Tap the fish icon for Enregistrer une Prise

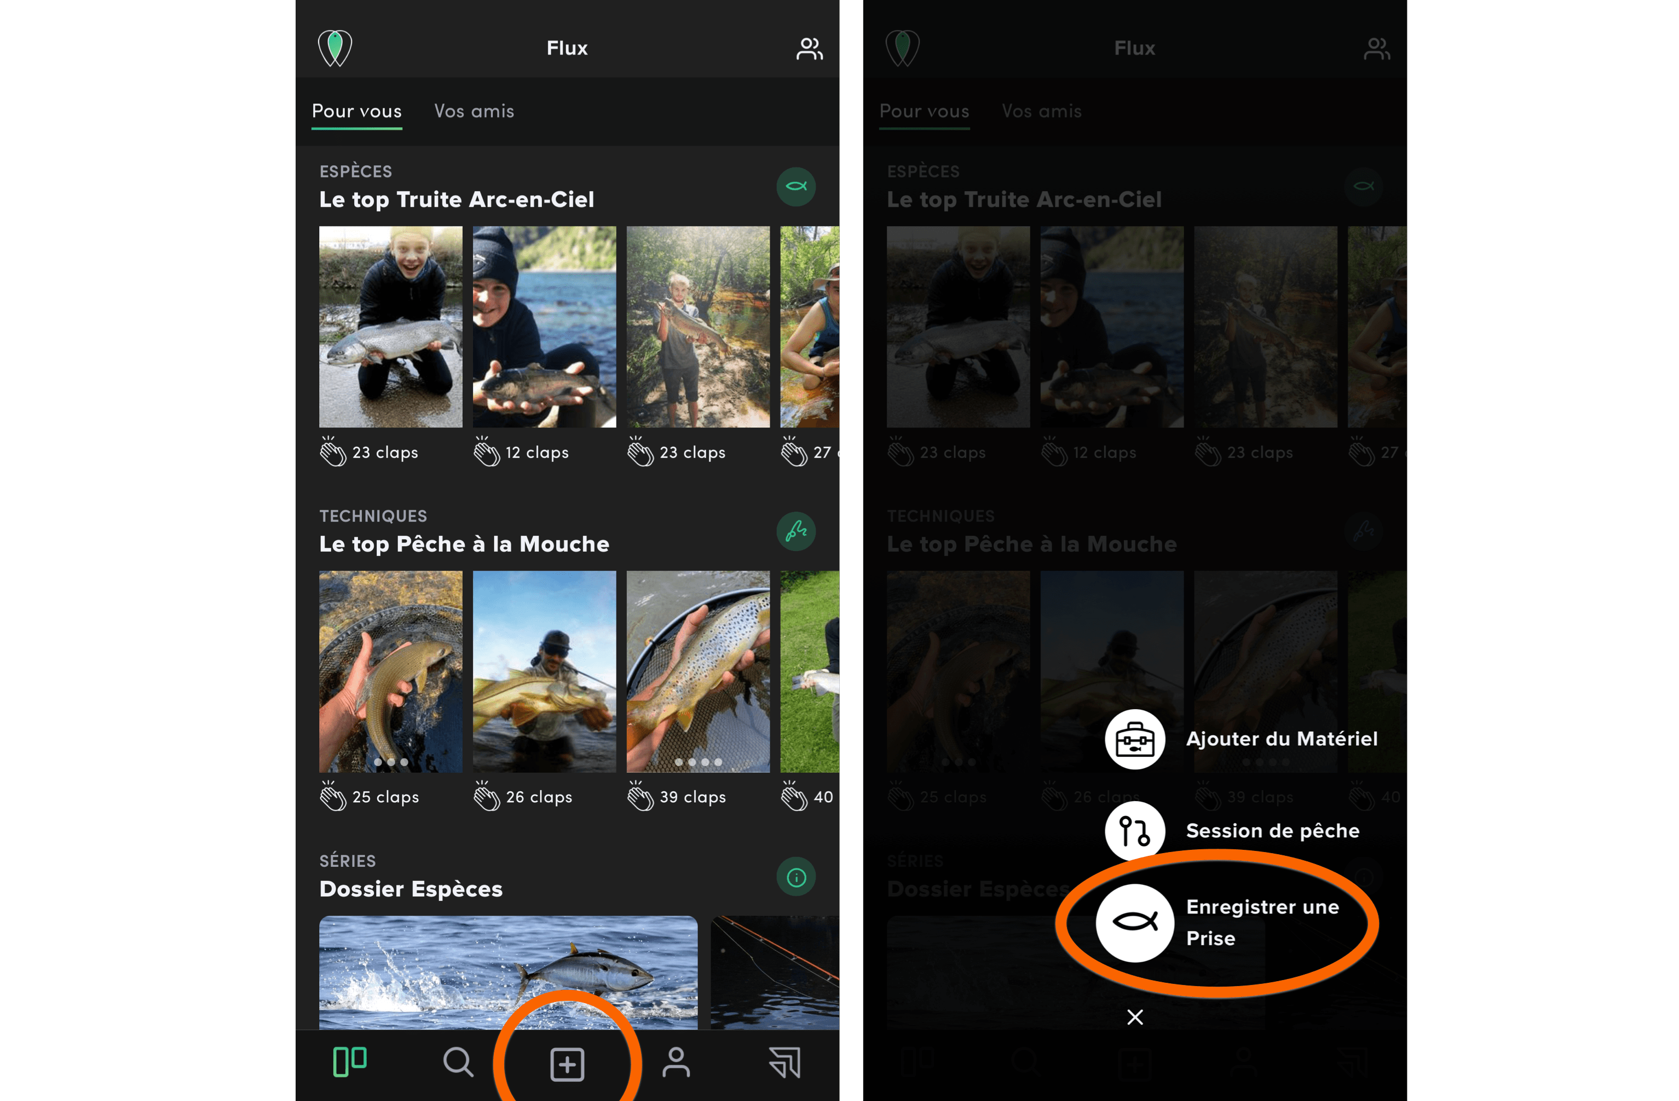click(1134, 923)
